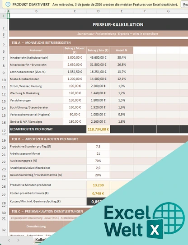Select the Strom, Wasser, Heizung cell
Image resolution: width=188 pixels, height=245 pixels.
36,86
